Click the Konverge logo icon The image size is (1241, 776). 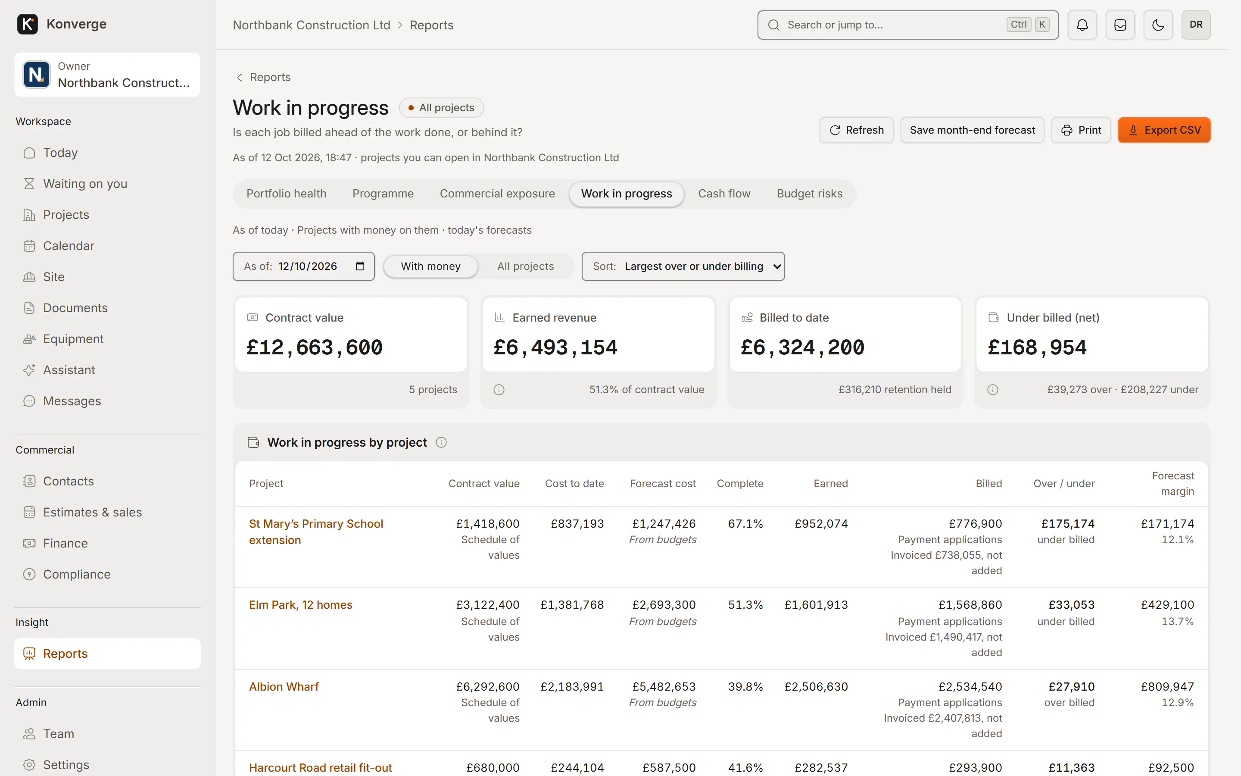[27, 24]
